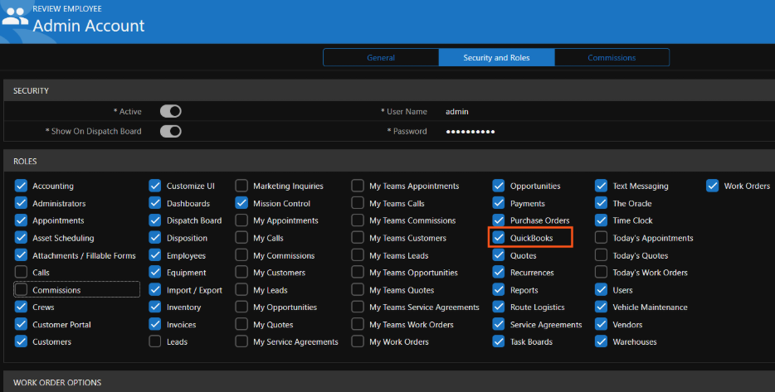Check the Today's Work Orders checkbox
Viewport: 775px width, 392px height.
[x=601, y=272]
